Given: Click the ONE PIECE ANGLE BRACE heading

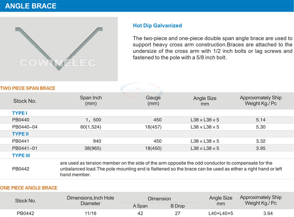Looking at the screenshot, I should pyautogui.click(x=29, y=188).
